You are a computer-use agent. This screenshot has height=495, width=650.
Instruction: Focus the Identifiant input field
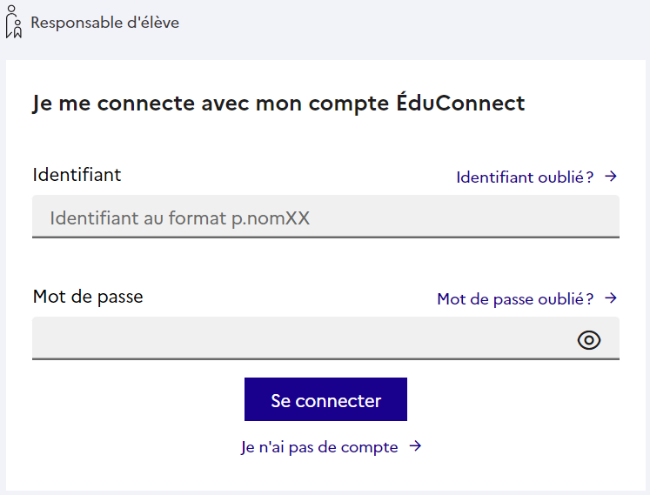(325, 217)
